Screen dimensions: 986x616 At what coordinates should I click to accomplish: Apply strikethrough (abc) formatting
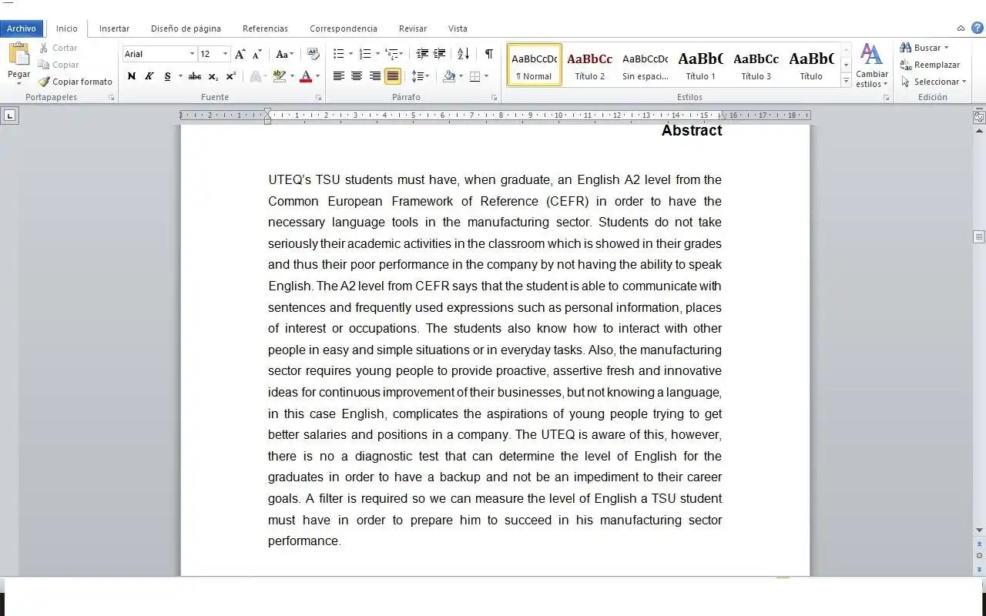point(195,76)
